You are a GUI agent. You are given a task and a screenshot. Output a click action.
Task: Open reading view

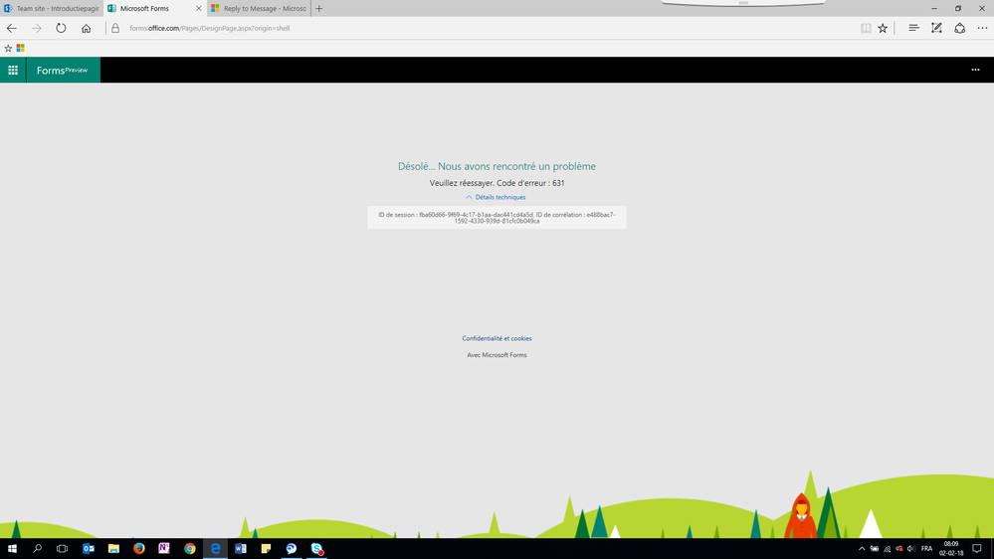[866, 28]
